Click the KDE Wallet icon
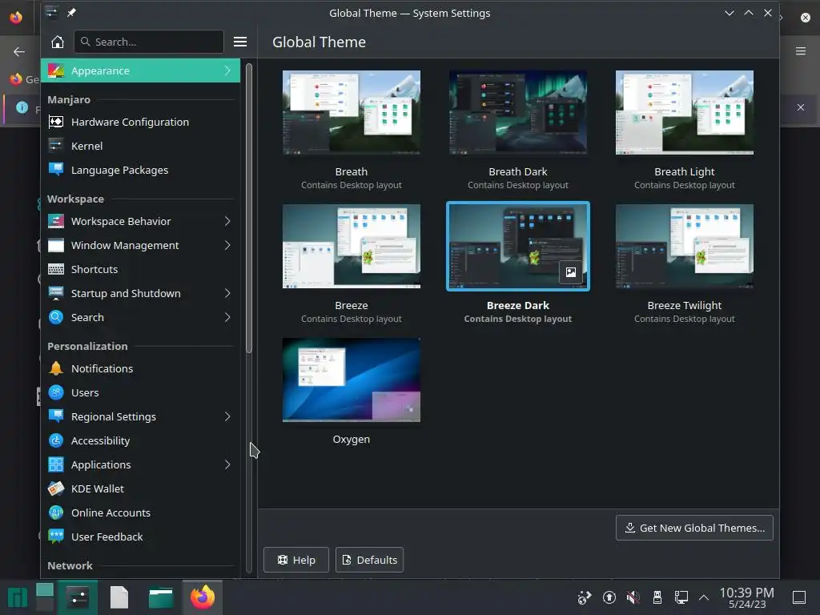 click(56, 489)
